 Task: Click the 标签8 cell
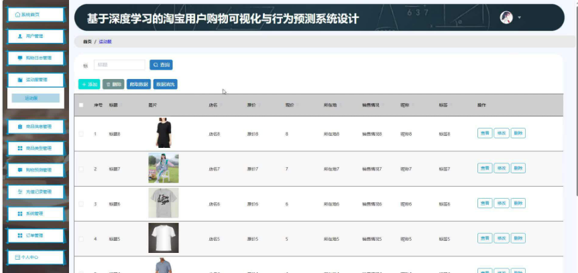click(x=445, y=134)
